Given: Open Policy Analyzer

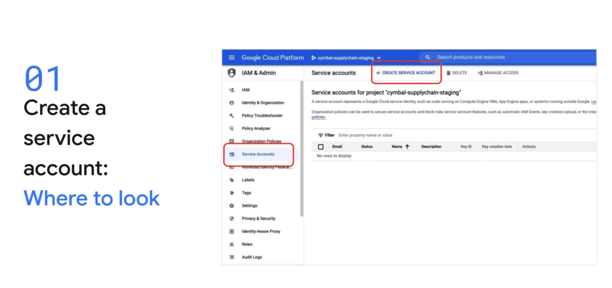Looking at the screenshot, I should click(x=256, y=128).
